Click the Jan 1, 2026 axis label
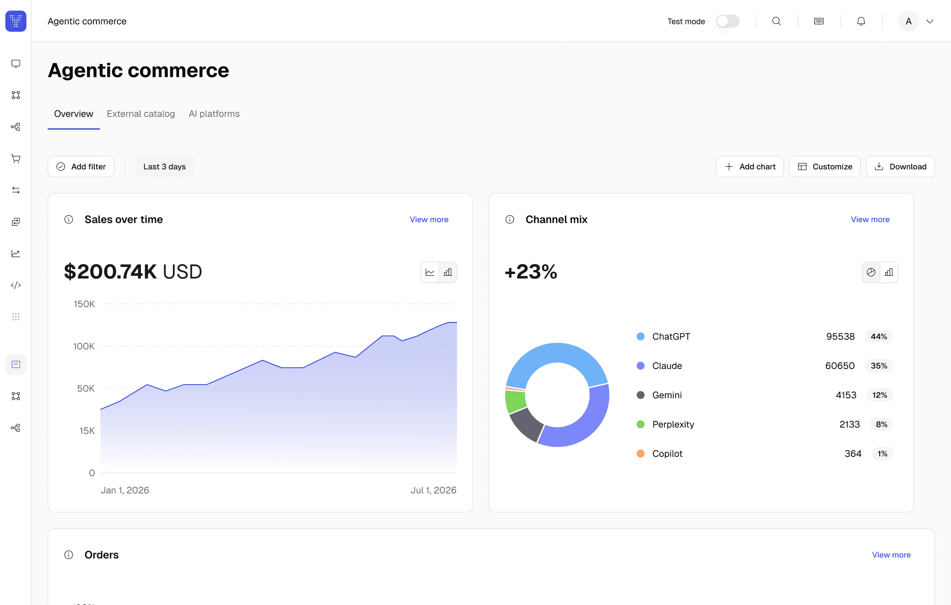Image resolution: width=951 pixels, height=605 pixels. click(x=125, y=490)
